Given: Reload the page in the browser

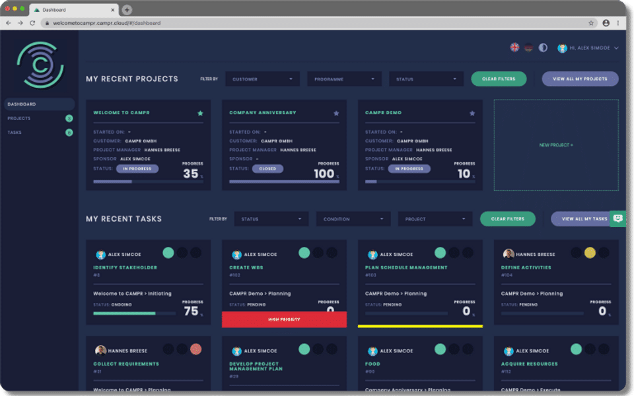Looking at the screenshot, I should click(x=32, y=23).
